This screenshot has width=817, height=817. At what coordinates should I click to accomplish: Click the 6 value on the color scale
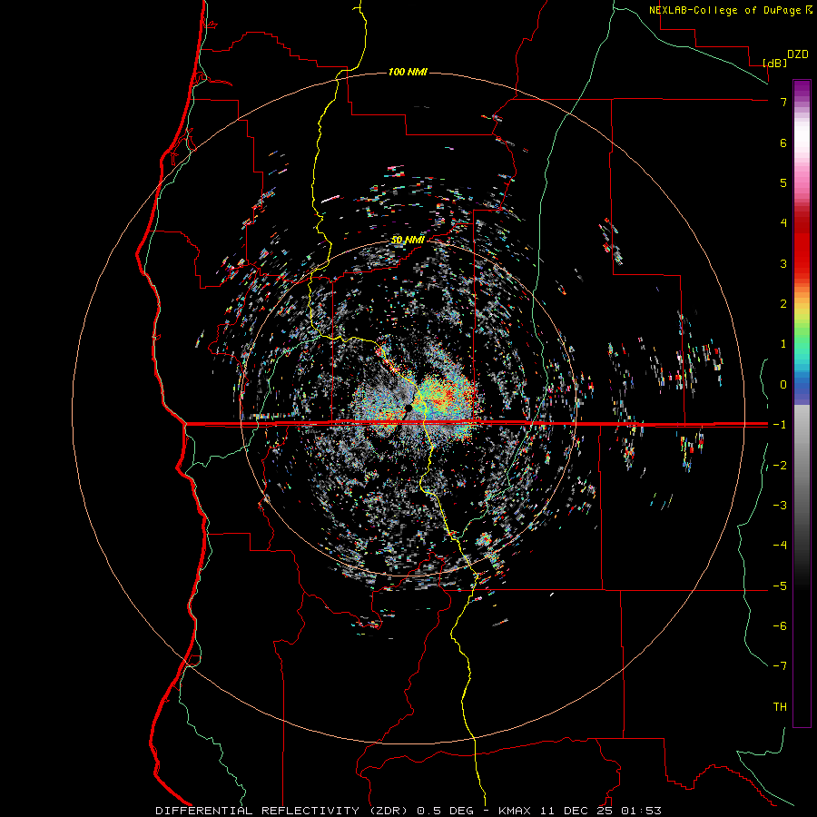click(783, 143)
